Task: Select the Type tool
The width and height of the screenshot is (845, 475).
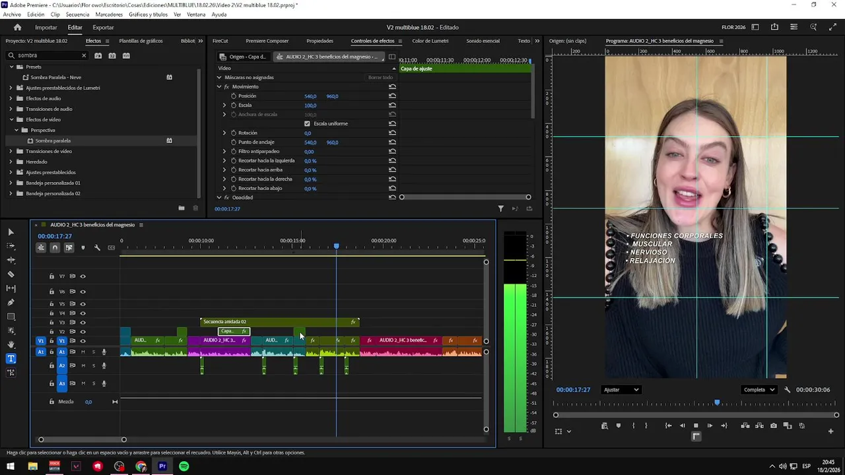Action: coord(11,359)
